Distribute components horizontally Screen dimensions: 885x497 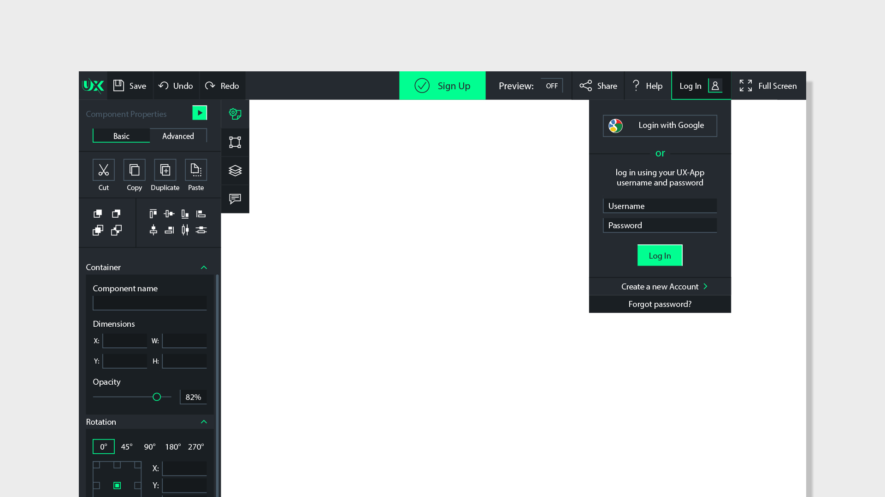(185, 230)
